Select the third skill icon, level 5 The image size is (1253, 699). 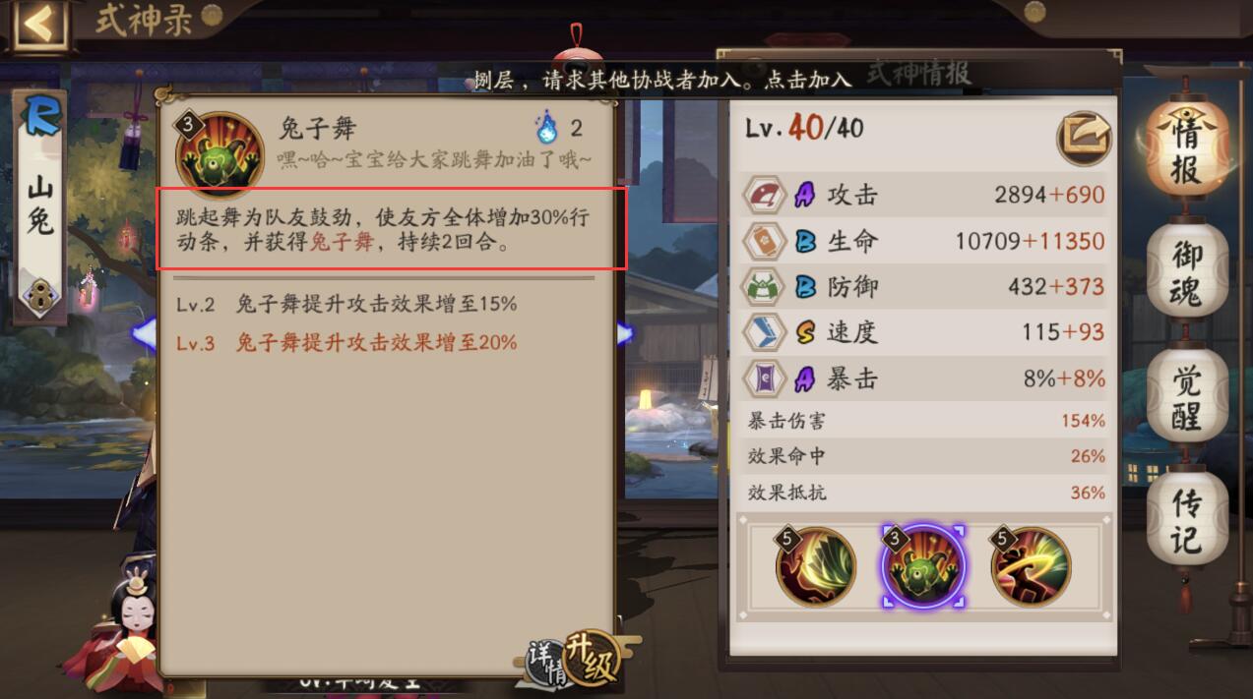(x=1031, y=566)
